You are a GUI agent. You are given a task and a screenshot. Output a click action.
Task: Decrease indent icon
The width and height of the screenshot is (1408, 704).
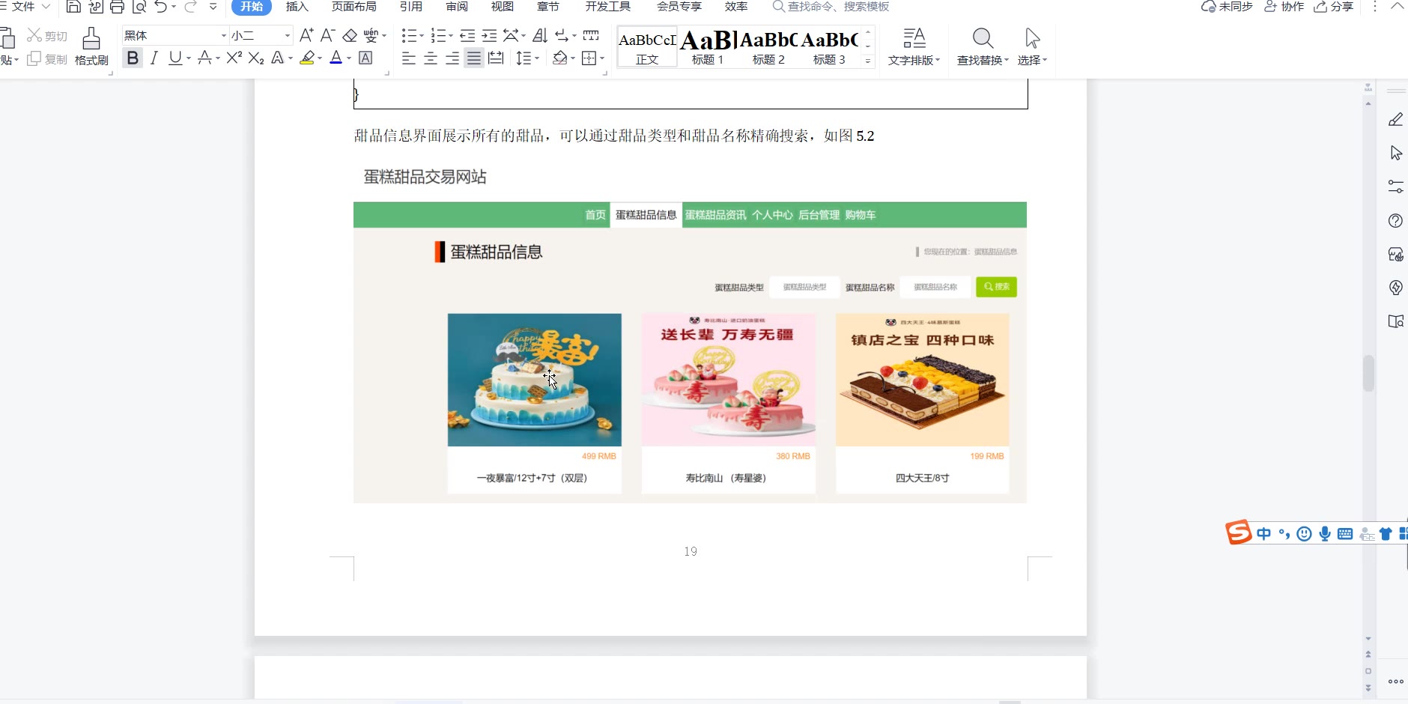[467, 35]
